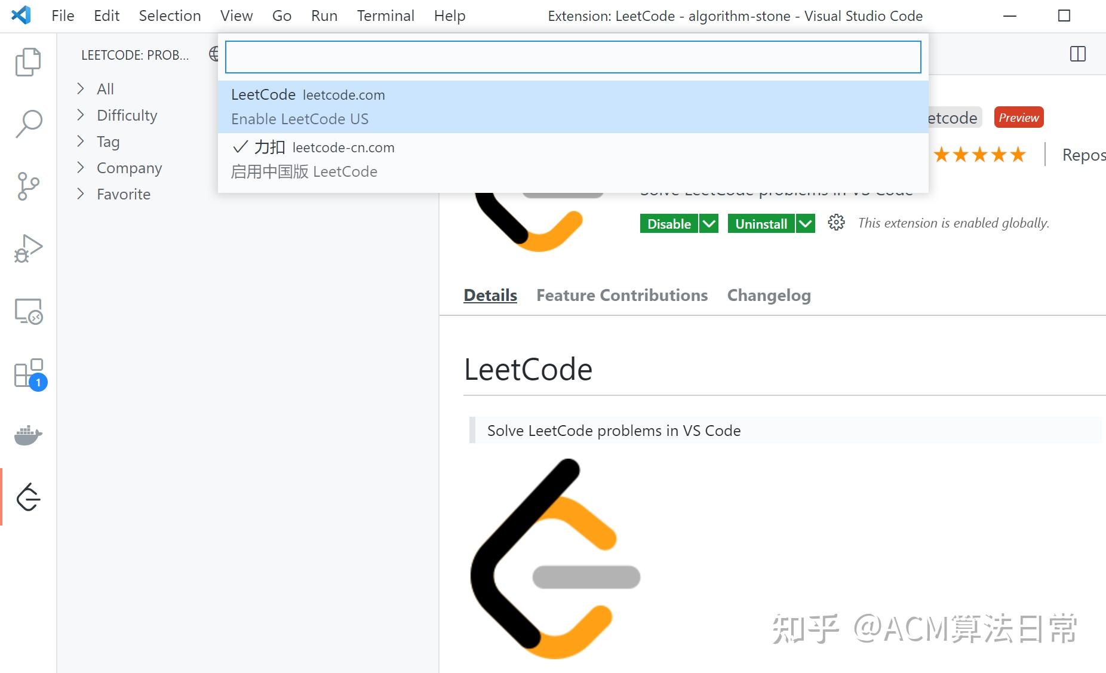
Task: Open the Source Control view
Action: [28, 185]
